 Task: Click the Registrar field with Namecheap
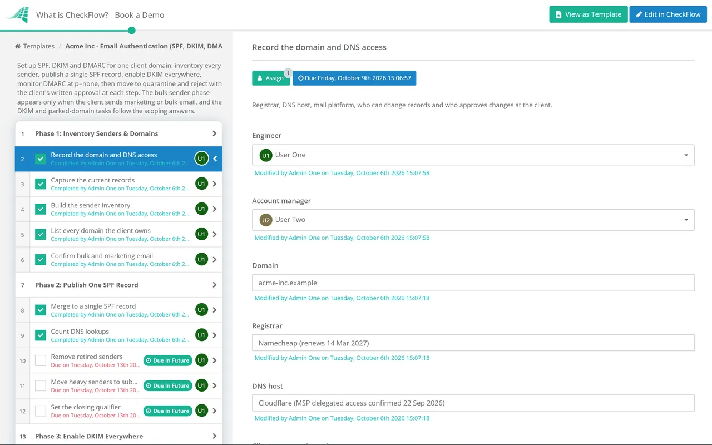[x=473, y=343]
